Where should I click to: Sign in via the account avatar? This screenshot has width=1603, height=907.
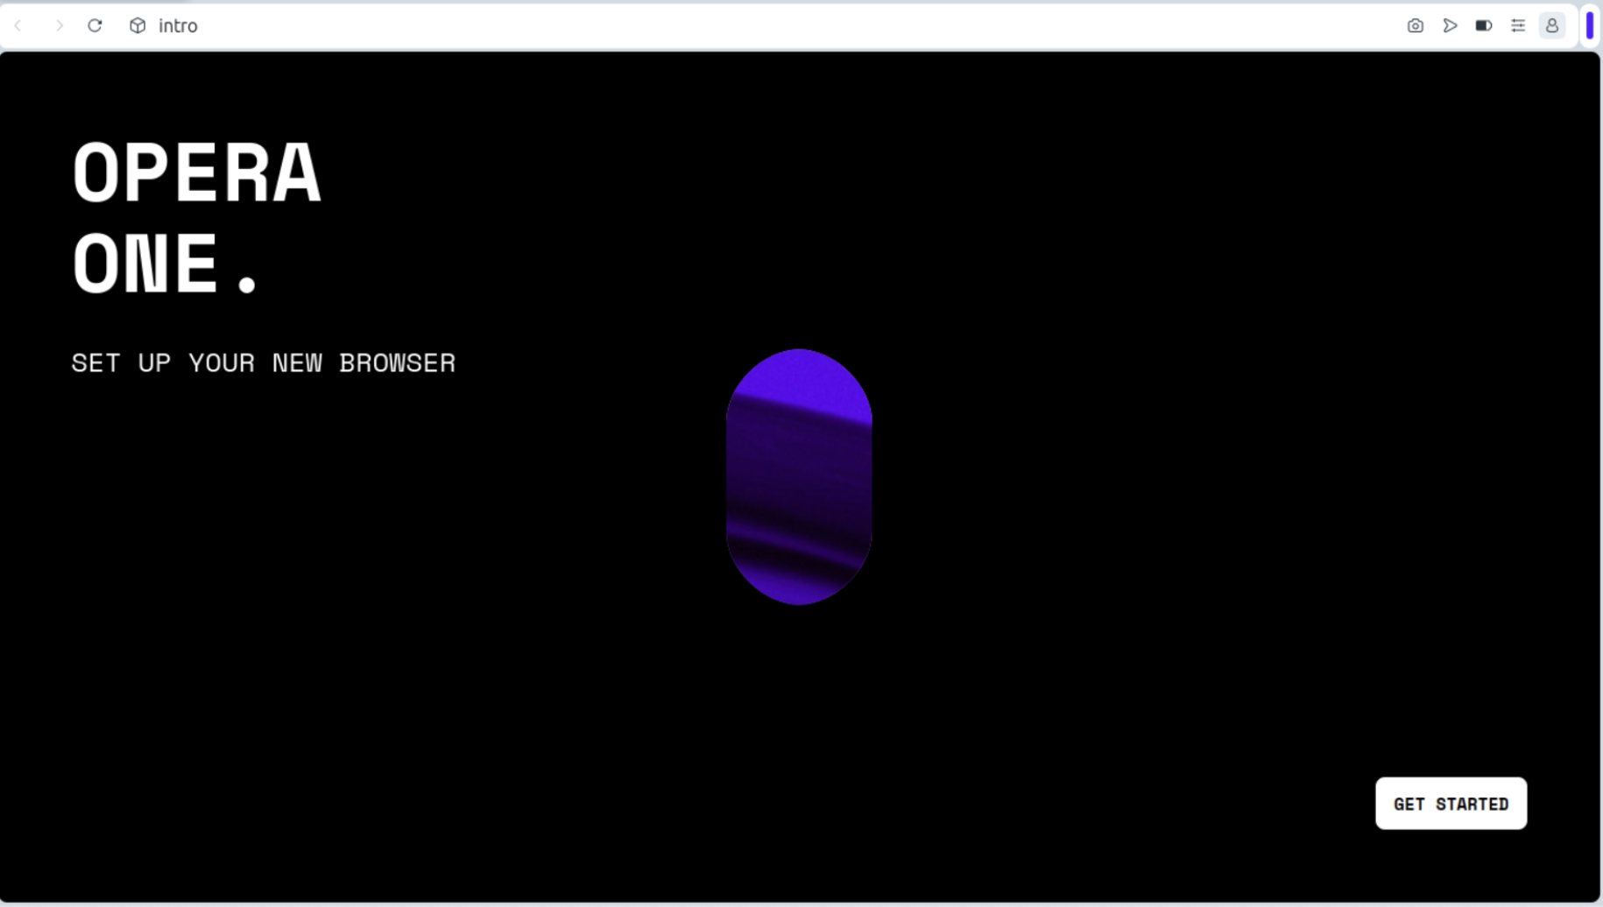click(1552, 25)
